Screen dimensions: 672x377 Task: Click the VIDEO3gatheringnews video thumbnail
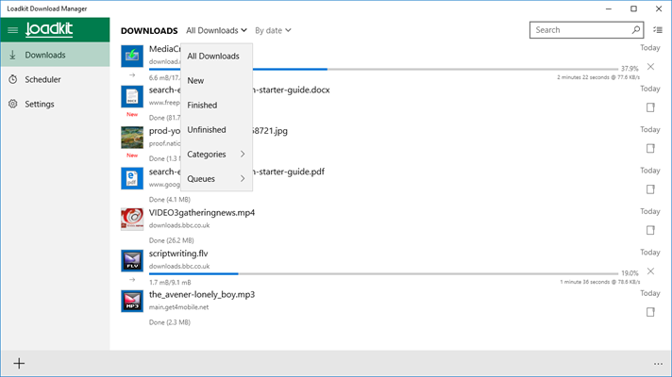tap(132, 220)
